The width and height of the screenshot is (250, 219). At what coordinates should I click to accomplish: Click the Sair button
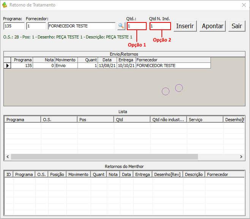click(x=237, y=26)
